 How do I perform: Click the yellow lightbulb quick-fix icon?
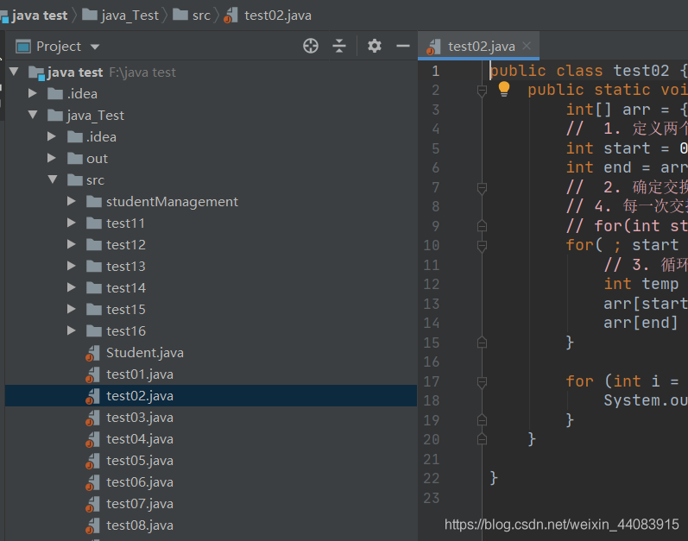[504, 89]
